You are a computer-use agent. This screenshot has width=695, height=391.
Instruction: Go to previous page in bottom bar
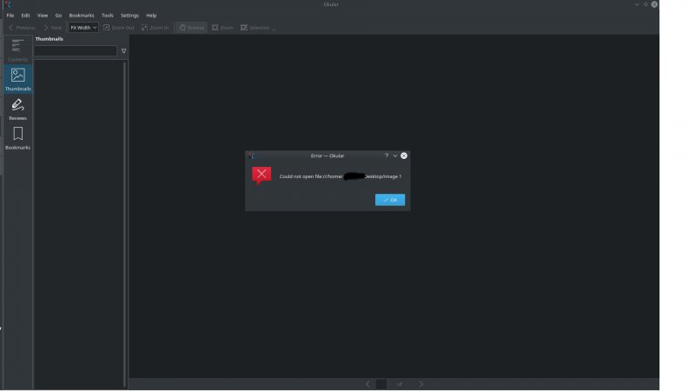click(367, 384)
